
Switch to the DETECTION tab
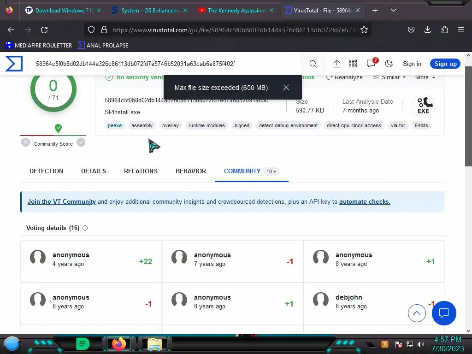pos(47,171)
